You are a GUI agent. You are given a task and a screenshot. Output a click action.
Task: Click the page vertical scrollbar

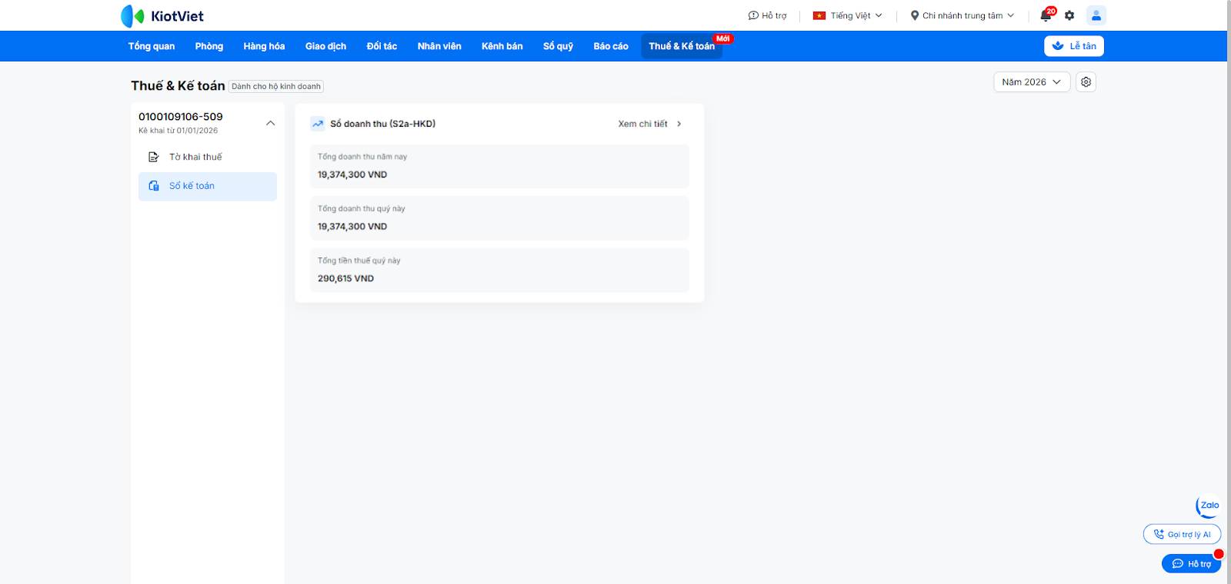coord(1229,292)
